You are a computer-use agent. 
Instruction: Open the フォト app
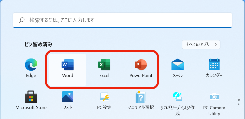pos(67,100)
